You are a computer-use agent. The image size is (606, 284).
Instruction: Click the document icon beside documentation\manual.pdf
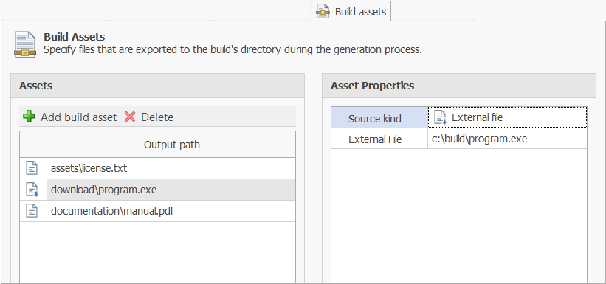[x=32, y=211]
